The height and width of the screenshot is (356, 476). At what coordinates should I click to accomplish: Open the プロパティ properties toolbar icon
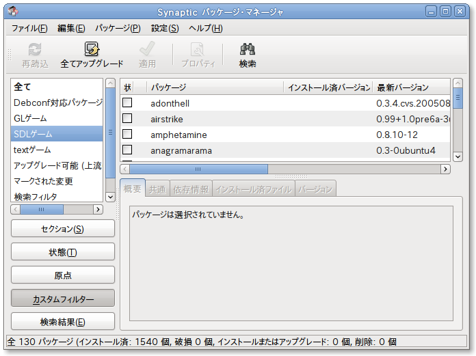[198, 49]
